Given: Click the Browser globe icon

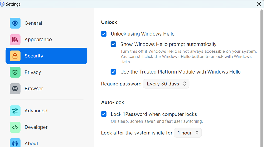Looking at the screenshot, I should (15, 89).
